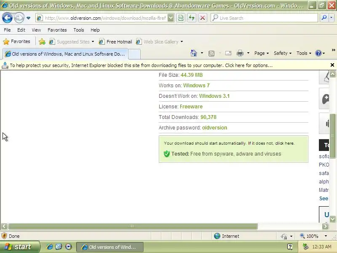Click the 'click here' download link
This screenshot has width=337, height=253.
285,143
